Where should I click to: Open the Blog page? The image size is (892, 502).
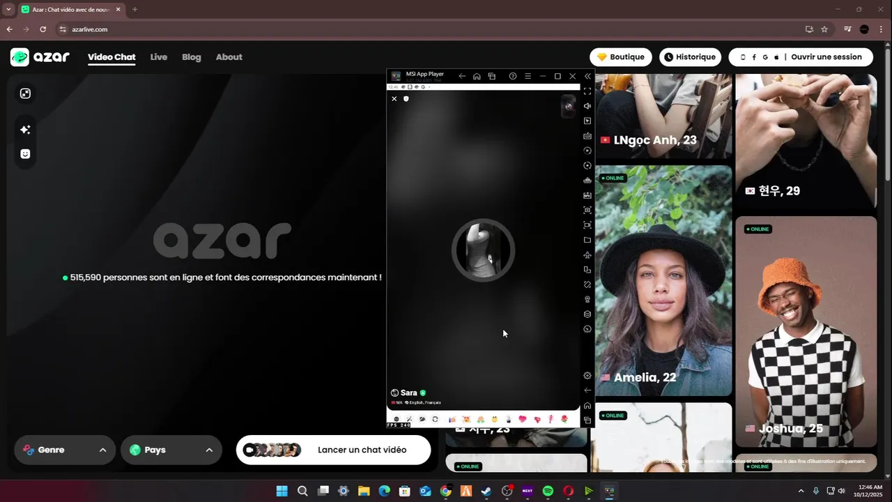192,57
